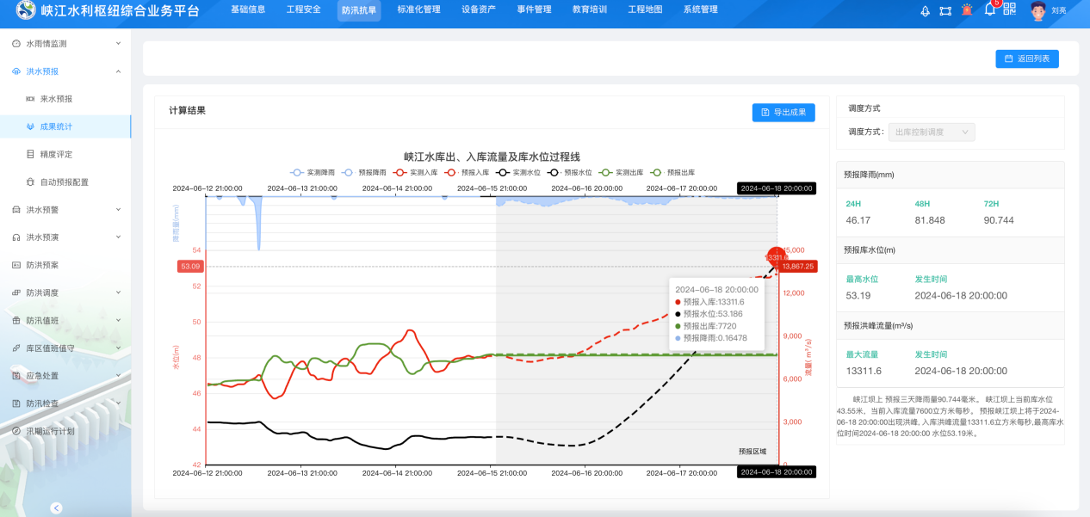
Task: Click the screenshot frame icon in the top bar
Action: click(944, 10)
